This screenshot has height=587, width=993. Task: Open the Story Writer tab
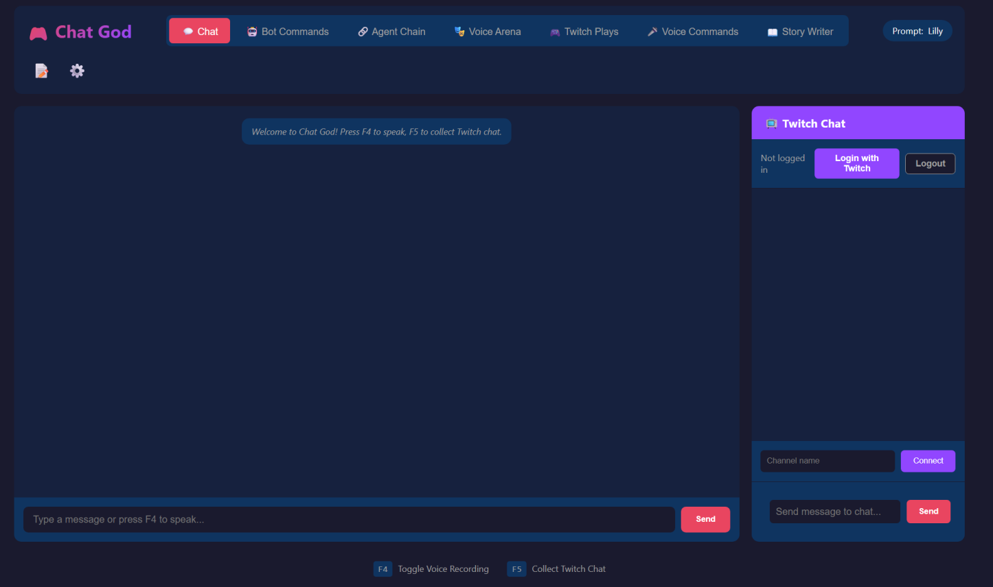[800, 32]
